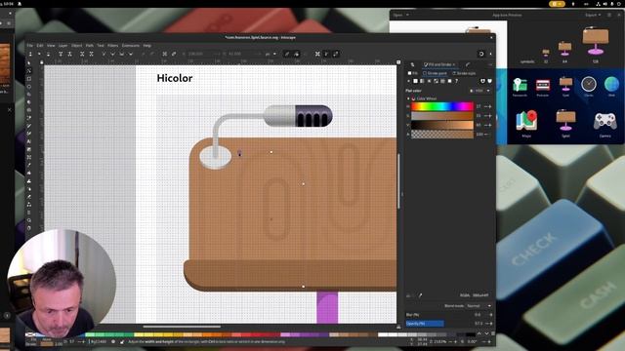The image size is (625, 351).
Task: Select the Star and polygon tool
Action: pos(29,94)
